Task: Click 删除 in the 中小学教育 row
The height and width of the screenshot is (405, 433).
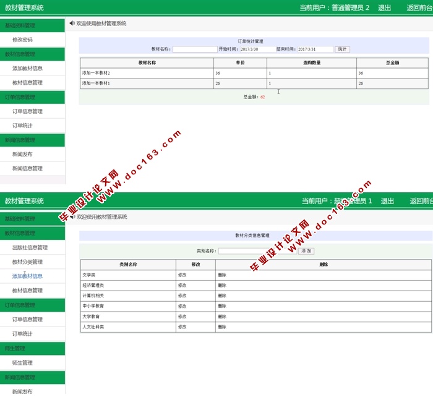Action: pos(222,306)
